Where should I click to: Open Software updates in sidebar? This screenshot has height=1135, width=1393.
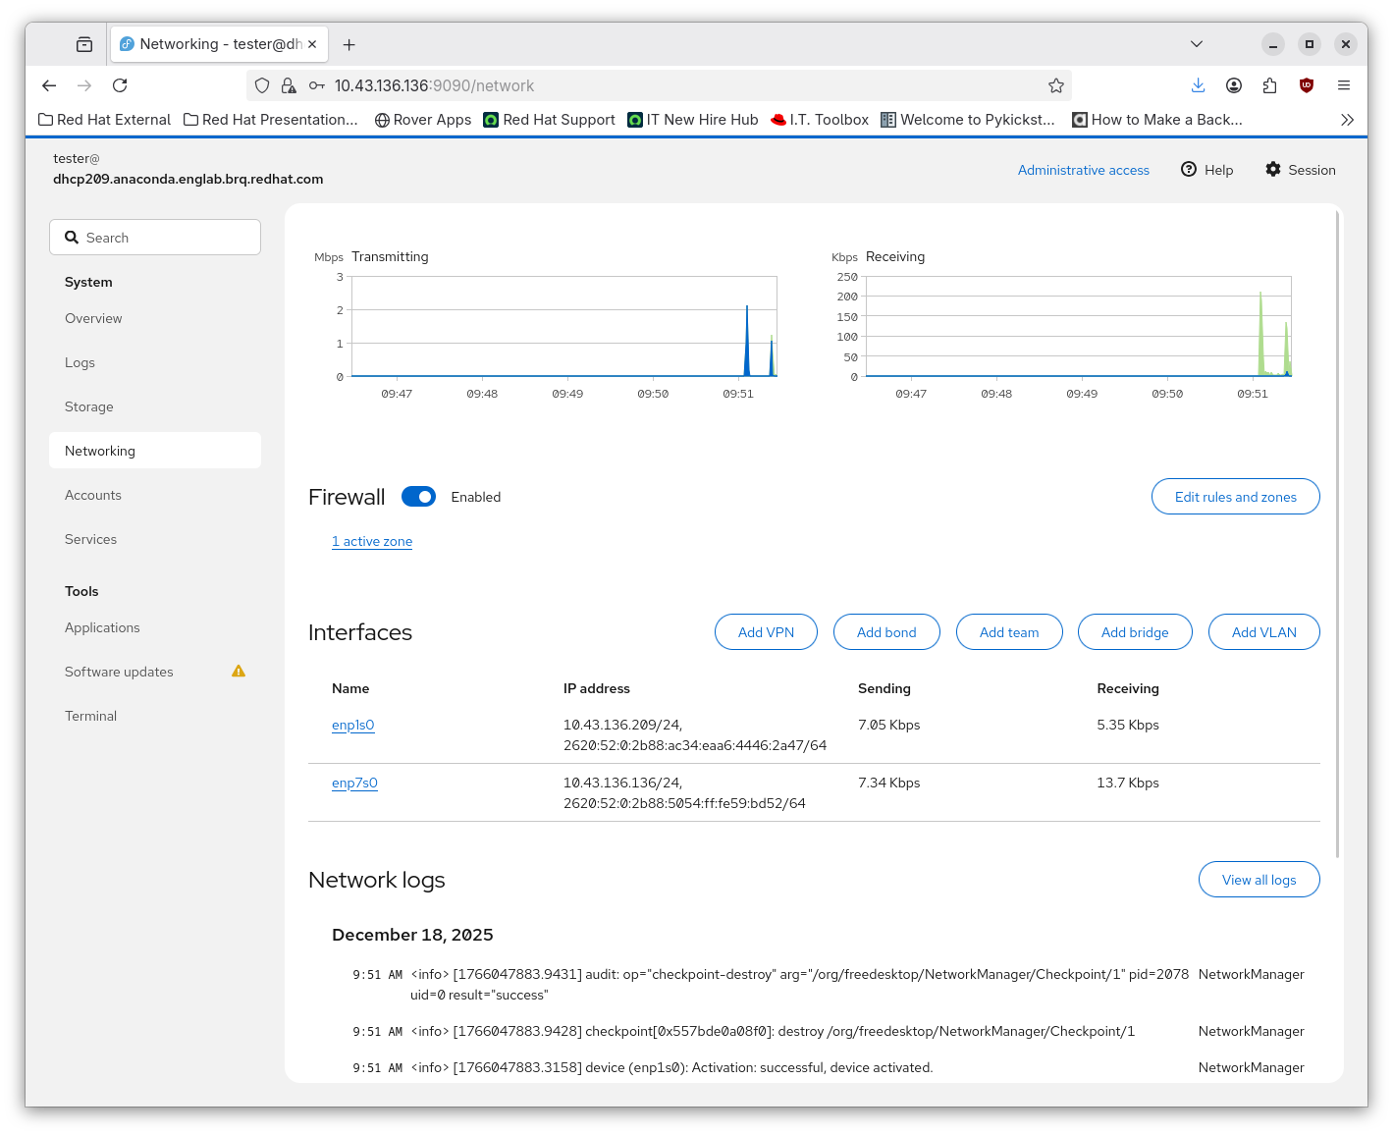coord(155,672)
